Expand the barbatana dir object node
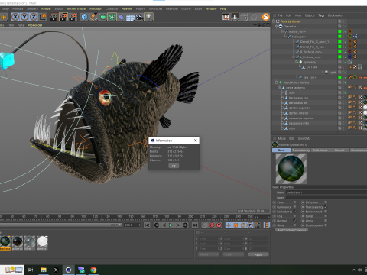Viewport: 367px width, 275px height. click(282, 103)
